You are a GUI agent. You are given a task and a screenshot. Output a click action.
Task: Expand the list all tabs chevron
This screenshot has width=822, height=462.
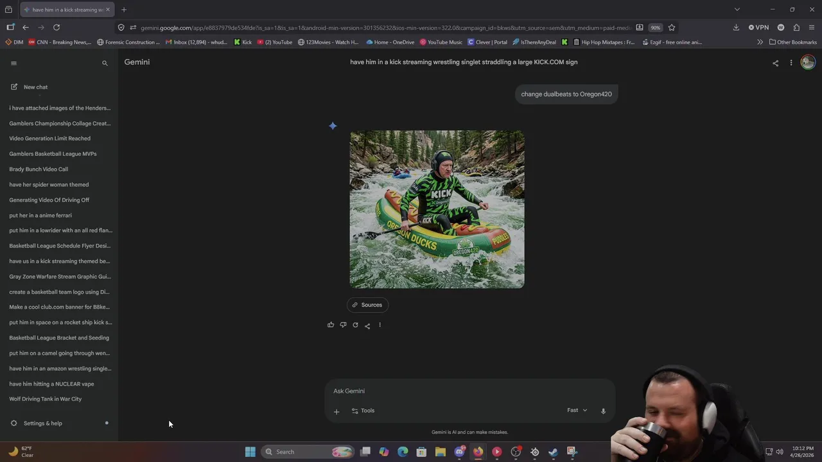[737, 10]
